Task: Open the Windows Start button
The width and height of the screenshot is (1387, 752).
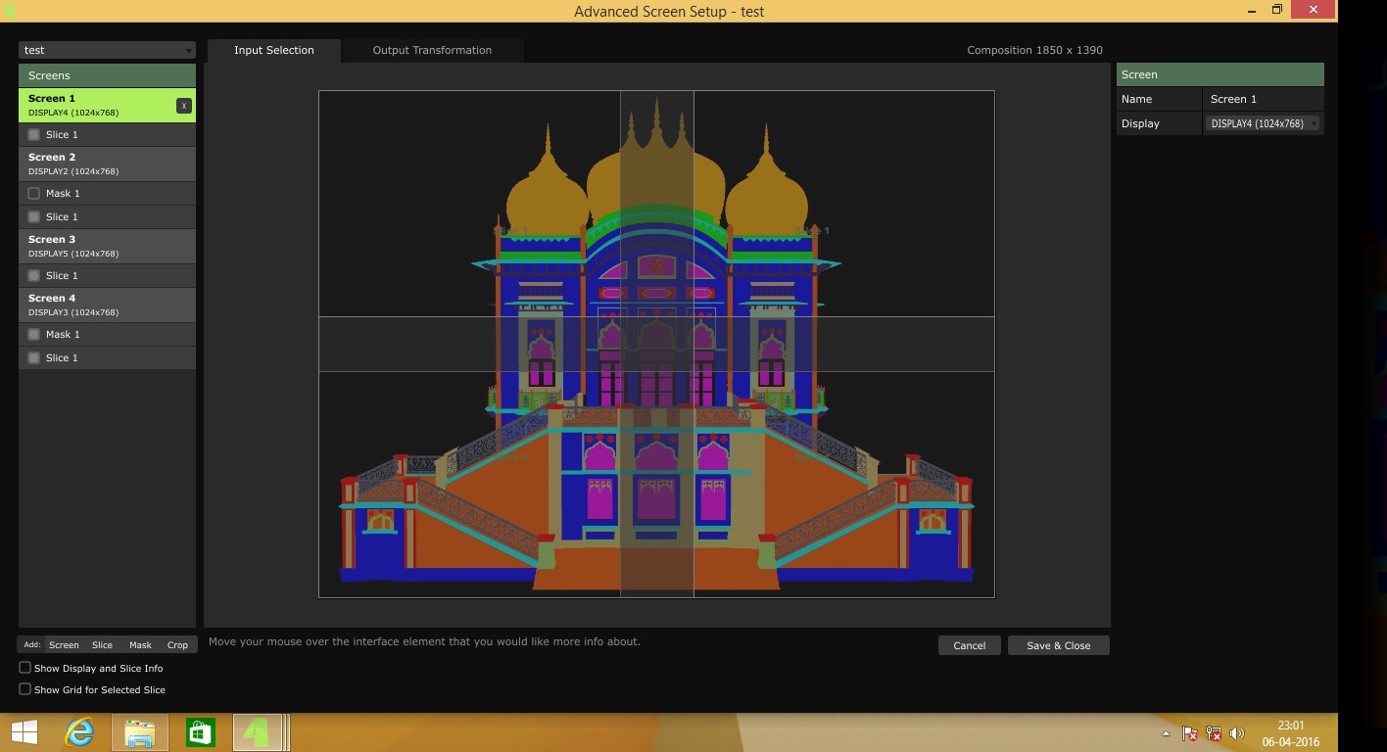Action: [24, 732]
